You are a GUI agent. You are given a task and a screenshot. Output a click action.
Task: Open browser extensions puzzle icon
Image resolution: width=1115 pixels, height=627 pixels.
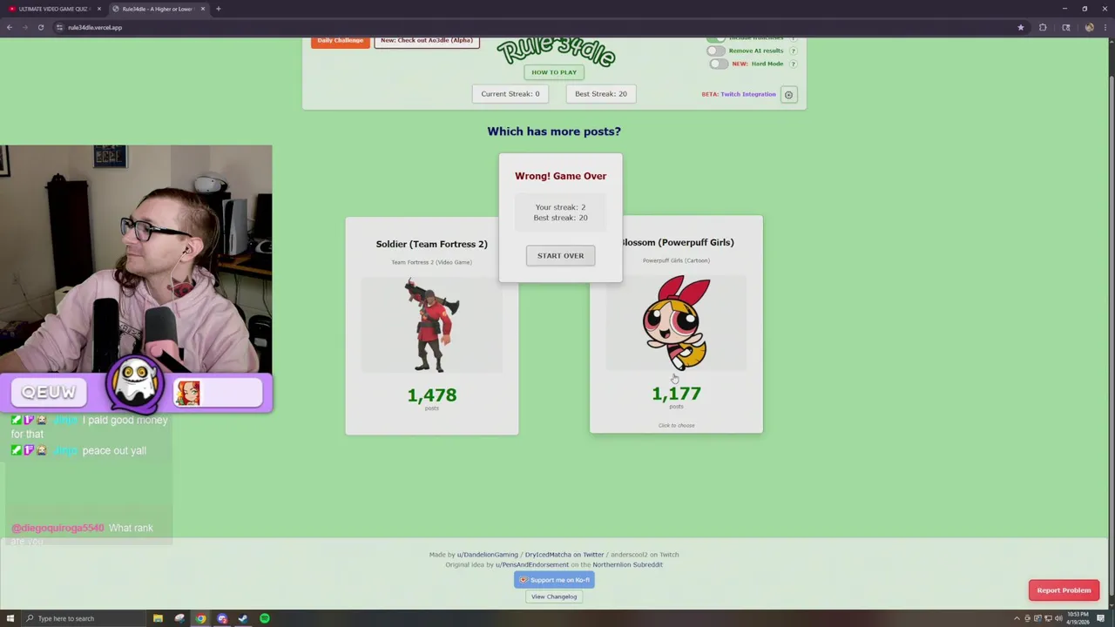pos(1043,27)
